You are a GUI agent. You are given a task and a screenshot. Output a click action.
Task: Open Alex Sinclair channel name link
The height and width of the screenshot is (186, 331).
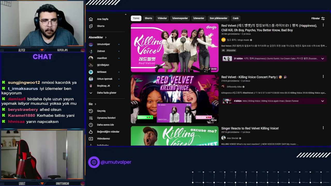[x=232, y=138]
